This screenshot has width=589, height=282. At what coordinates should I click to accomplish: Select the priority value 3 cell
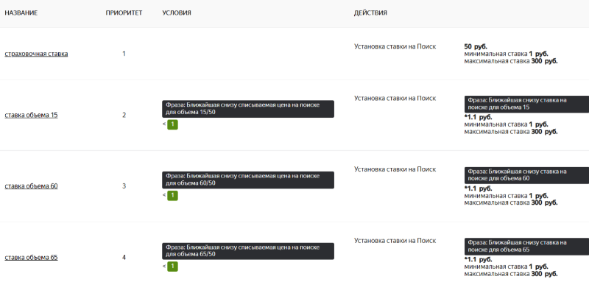point(124,186)
